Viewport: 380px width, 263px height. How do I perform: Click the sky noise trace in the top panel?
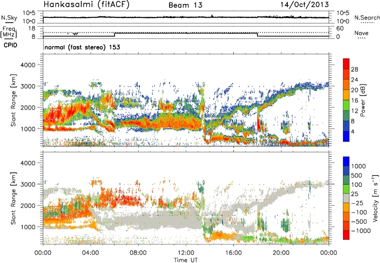(x=186, y=18)
